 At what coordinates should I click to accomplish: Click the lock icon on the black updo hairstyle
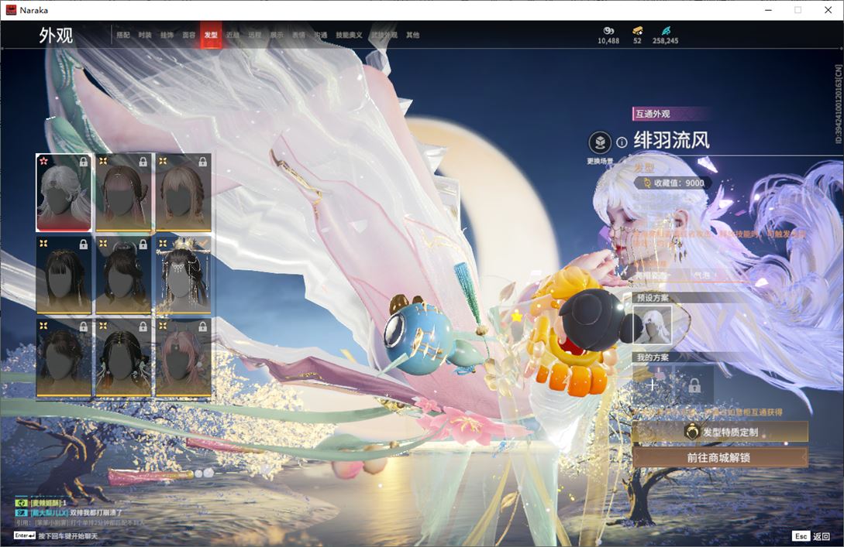coord(143,244)
